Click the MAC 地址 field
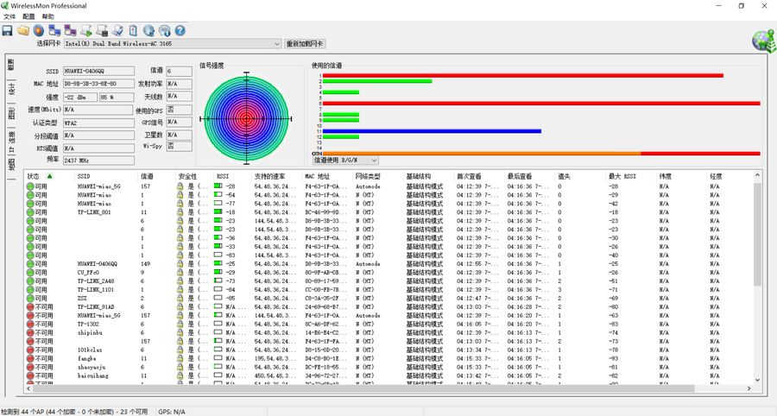Image resolution: width=777 pixels, height=416 pixels. pos(98,84)
